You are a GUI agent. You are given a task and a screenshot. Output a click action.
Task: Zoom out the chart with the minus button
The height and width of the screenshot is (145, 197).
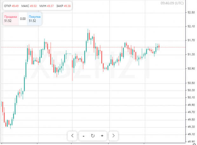point(84,136)
